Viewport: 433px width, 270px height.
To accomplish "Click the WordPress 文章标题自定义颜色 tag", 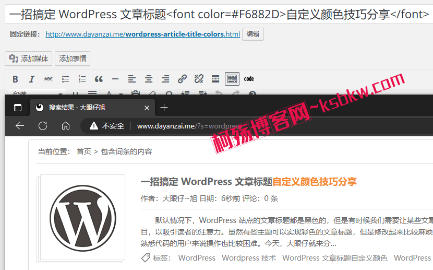I will pyautogui.click(x=334, y=258).
